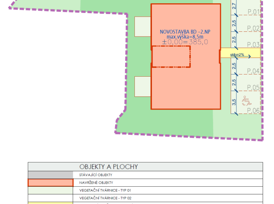Image resolution: width=274 pixels, height=204 pixels.
Task: Click the gray STÁVAJÍCÍ OBJEKTY legend swatch
Action: (51, 175)
